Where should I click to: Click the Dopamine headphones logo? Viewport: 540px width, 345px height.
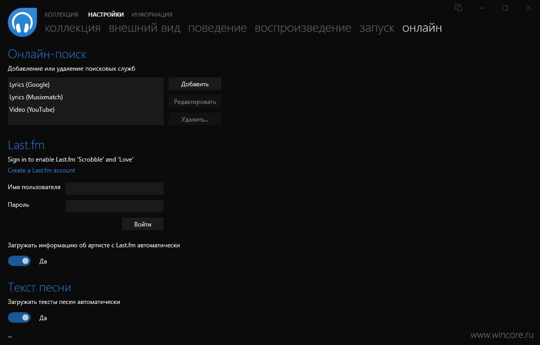[22, 22]
